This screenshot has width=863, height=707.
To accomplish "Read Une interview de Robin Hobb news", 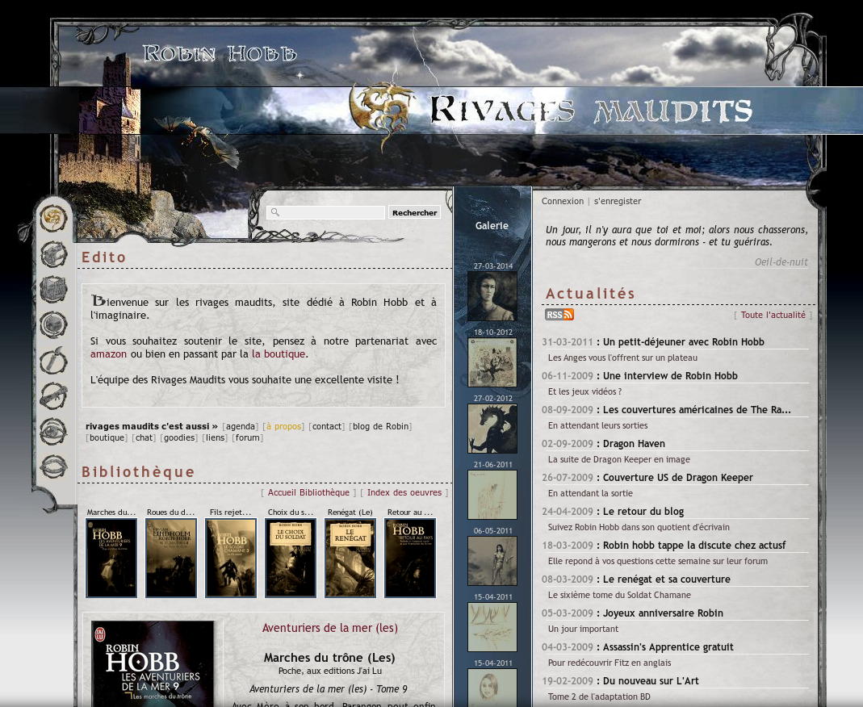I will point(670,376).
